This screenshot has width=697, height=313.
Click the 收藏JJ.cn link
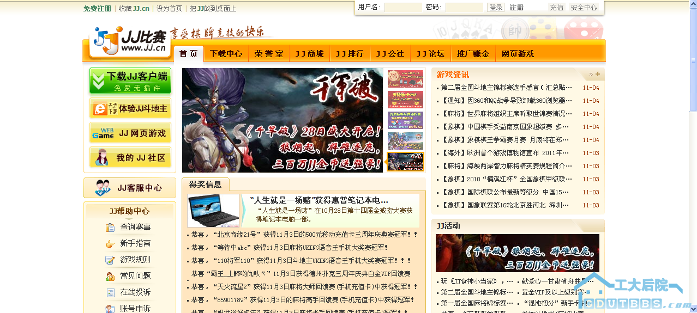(x=134, y=9)
